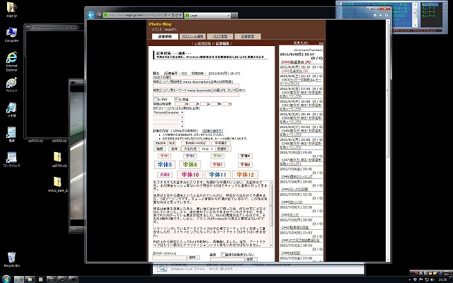
Task: Click the 色選択 color select button
Action: (222, 149)
